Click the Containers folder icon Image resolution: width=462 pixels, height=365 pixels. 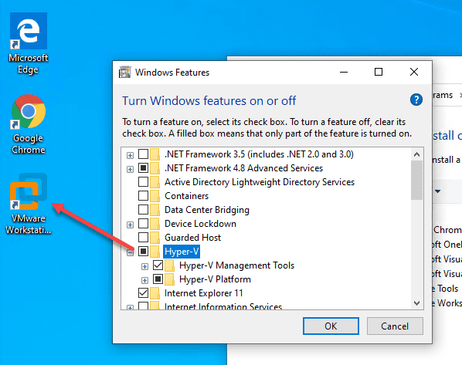point(155,196)
